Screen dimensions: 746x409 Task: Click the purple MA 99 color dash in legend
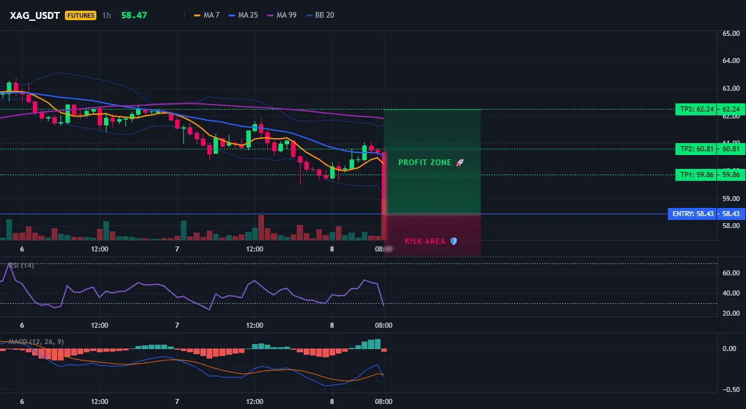click(x=271, y=15)
